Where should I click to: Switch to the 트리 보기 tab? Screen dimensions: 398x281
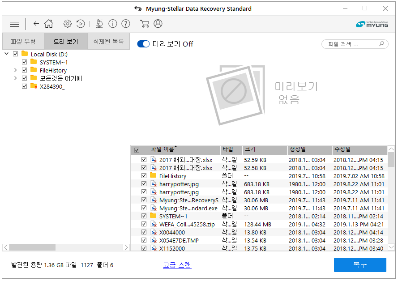coord(66,41)
